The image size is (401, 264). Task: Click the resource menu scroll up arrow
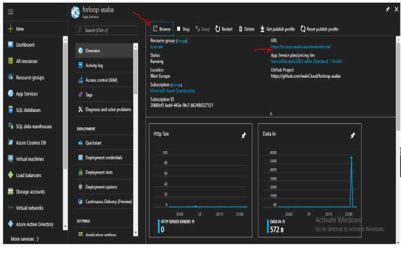coord(136,46)
